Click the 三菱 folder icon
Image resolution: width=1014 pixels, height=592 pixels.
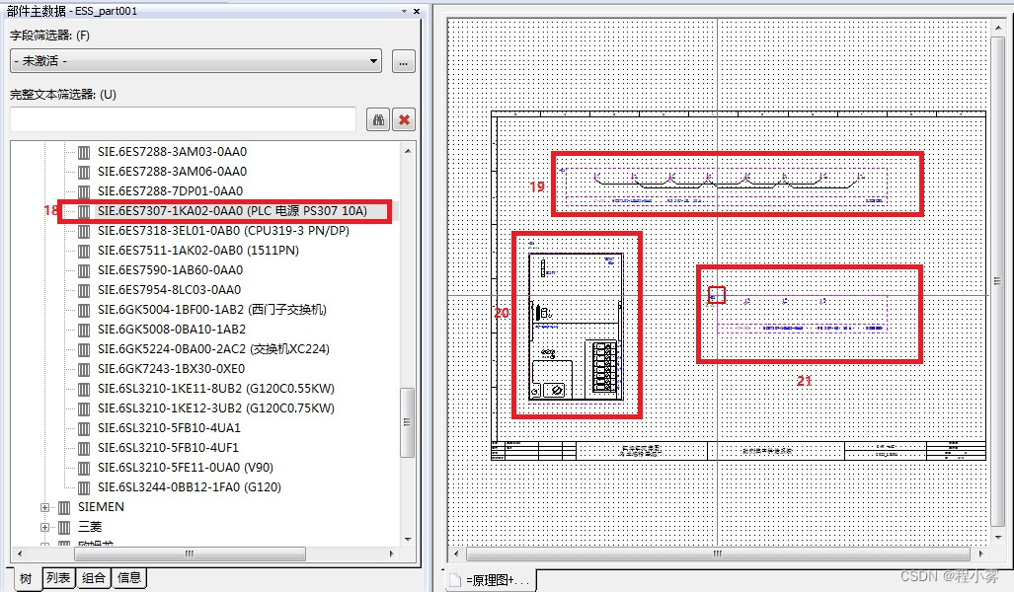(64, 527)
